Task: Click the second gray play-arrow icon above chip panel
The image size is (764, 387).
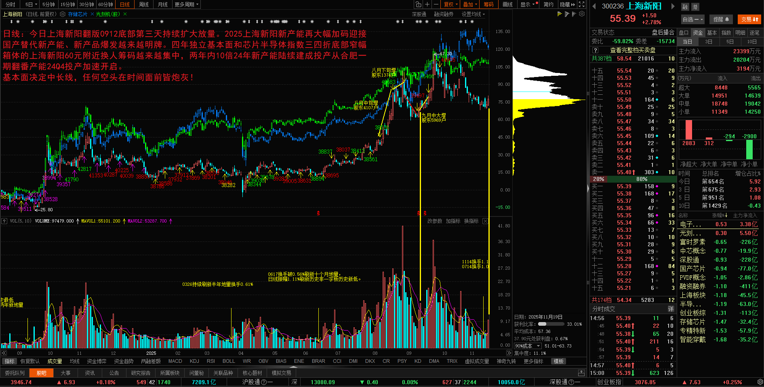Action: click(574, 14)
